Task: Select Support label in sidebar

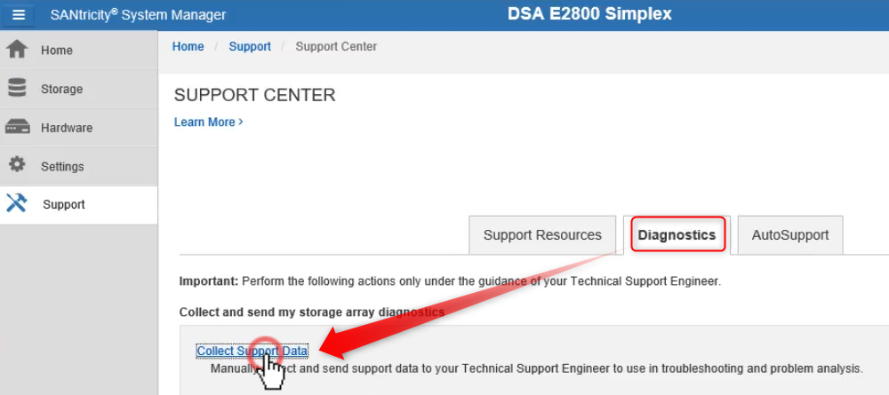Action: [64, 204]
